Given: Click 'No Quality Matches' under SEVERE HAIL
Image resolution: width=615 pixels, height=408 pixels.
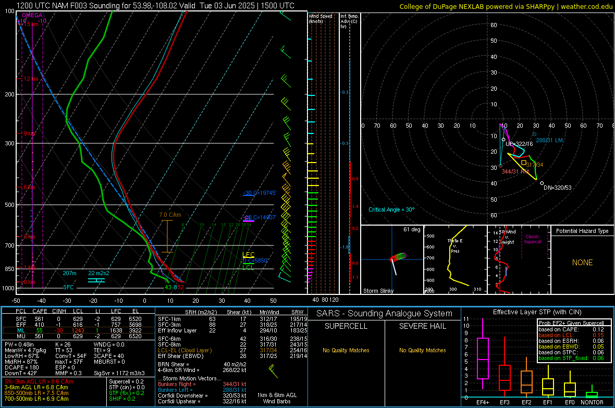Looking at the screenshot, I should coord(422,350).
